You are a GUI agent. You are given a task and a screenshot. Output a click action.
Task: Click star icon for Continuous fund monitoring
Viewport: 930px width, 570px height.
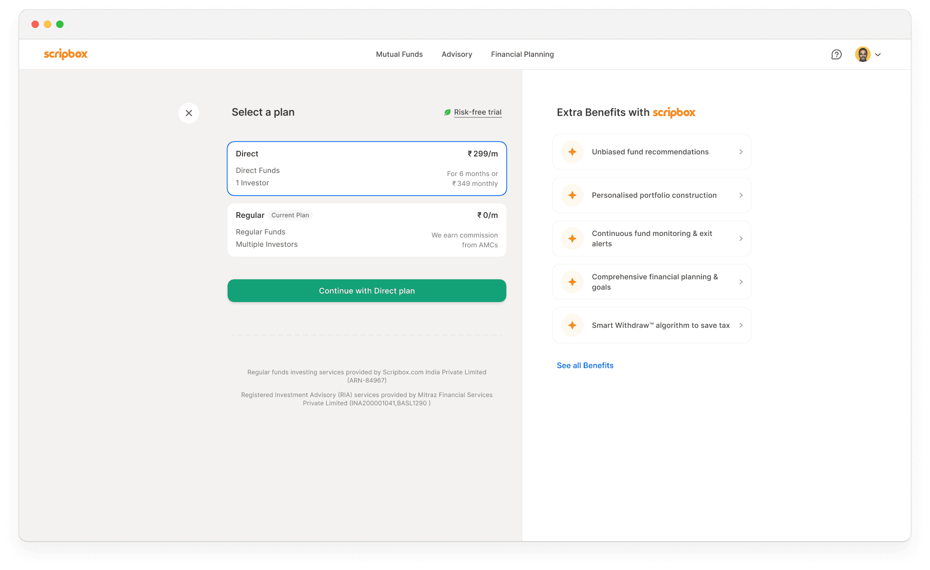tap(572, 239)
